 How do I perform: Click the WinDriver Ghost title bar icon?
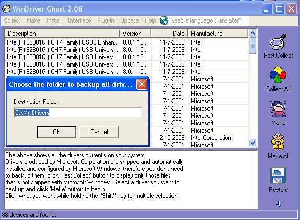[x=6, y=9]
